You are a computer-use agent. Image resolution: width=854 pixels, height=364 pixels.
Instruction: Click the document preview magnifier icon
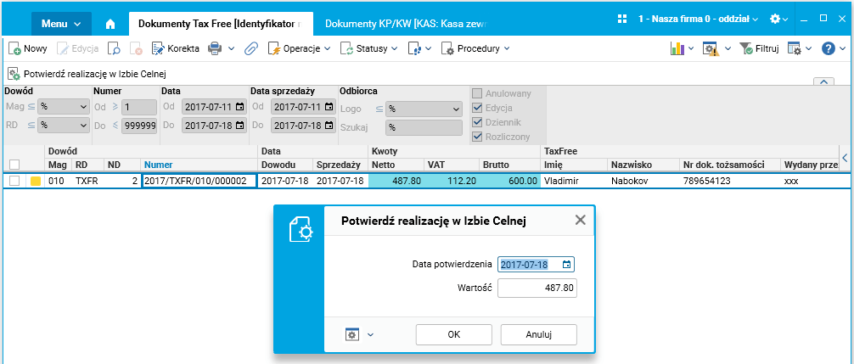[x=114, y=48]
